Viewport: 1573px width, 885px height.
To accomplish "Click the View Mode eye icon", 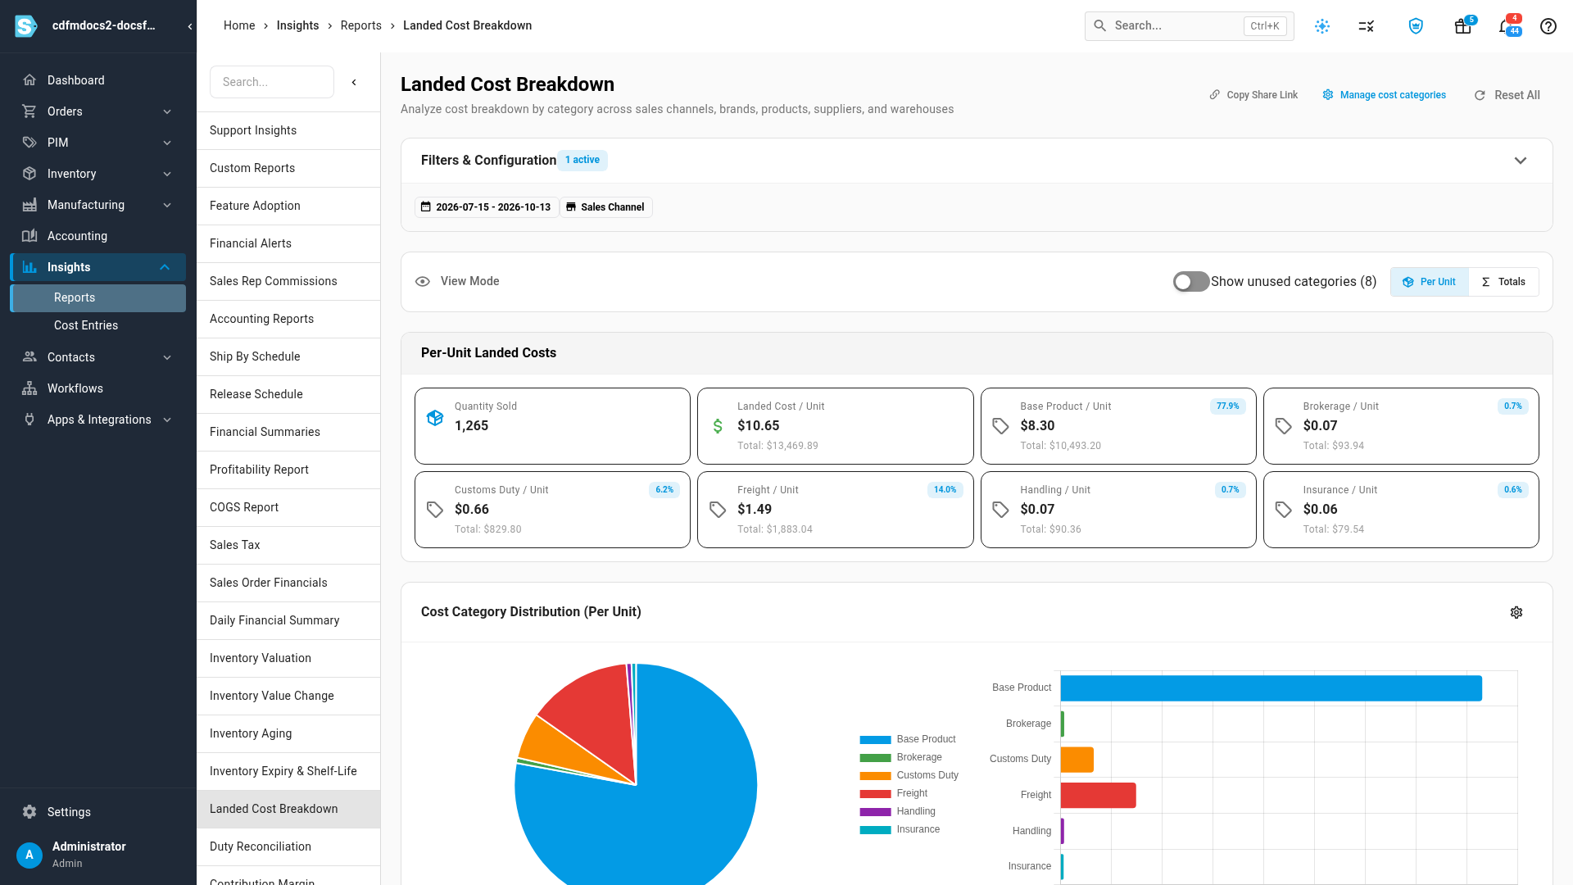I will point(423,282).
